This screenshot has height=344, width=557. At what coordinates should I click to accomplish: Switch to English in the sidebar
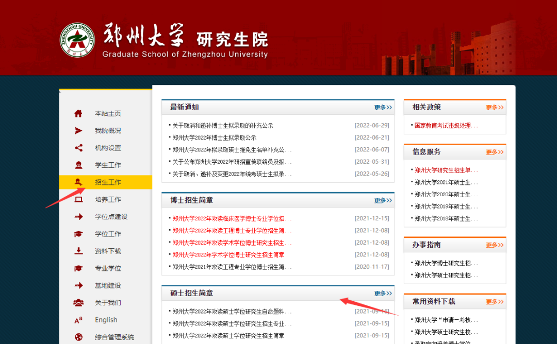tap(106, 320)
